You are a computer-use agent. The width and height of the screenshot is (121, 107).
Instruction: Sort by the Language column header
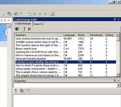69,35
